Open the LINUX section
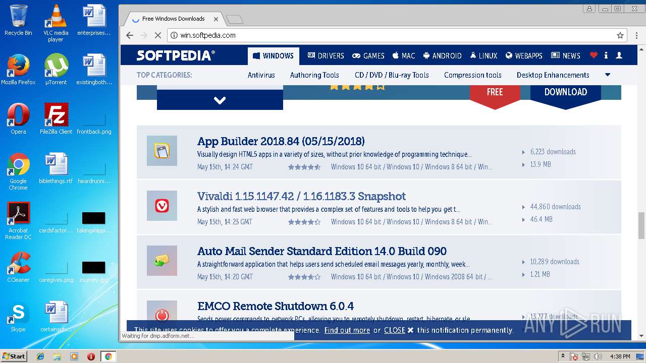646x363 pixels. click(x=483, y=56)
